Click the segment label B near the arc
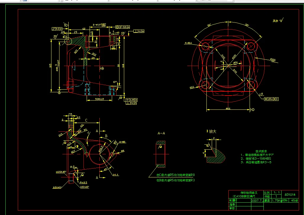Image resolution: width=304 pixels, height=215 pixels. (106, 136)
